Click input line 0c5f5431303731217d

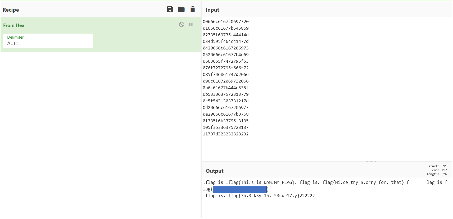(226, 101)
